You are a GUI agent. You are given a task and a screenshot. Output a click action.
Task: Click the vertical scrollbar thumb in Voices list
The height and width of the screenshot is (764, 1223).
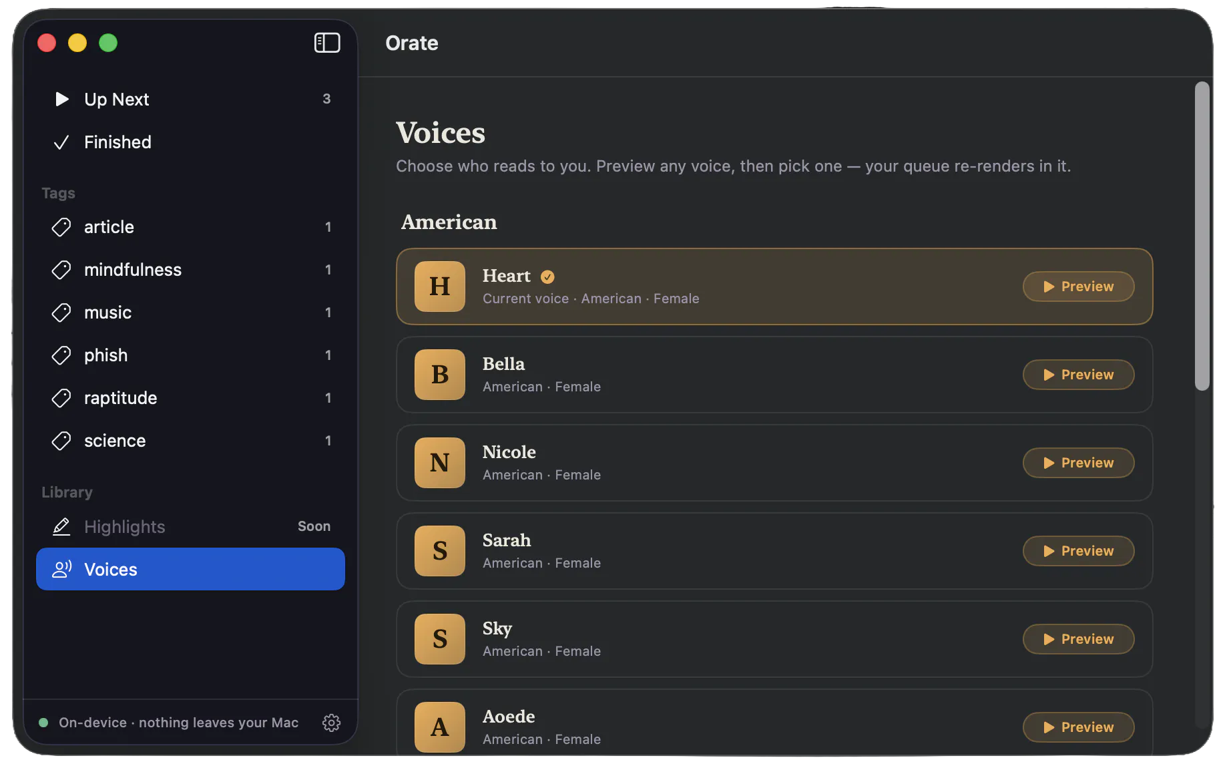[1202, 236]
